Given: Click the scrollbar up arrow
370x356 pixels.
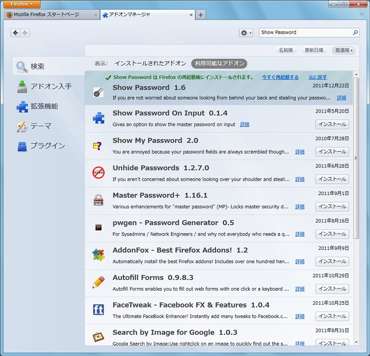Looking at the screenshot, I should (356, 74).
